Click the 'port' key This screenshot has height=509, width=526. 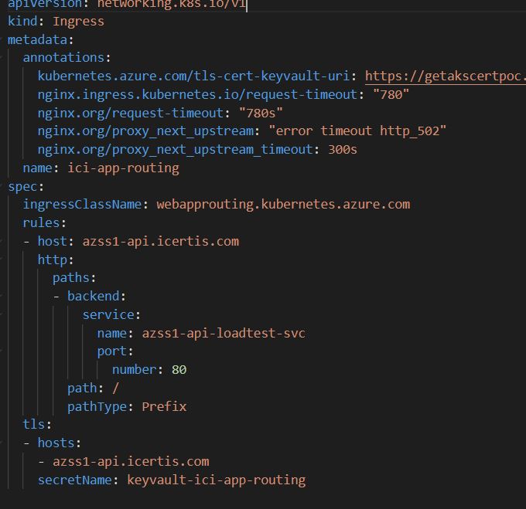[x=112, y=351]
